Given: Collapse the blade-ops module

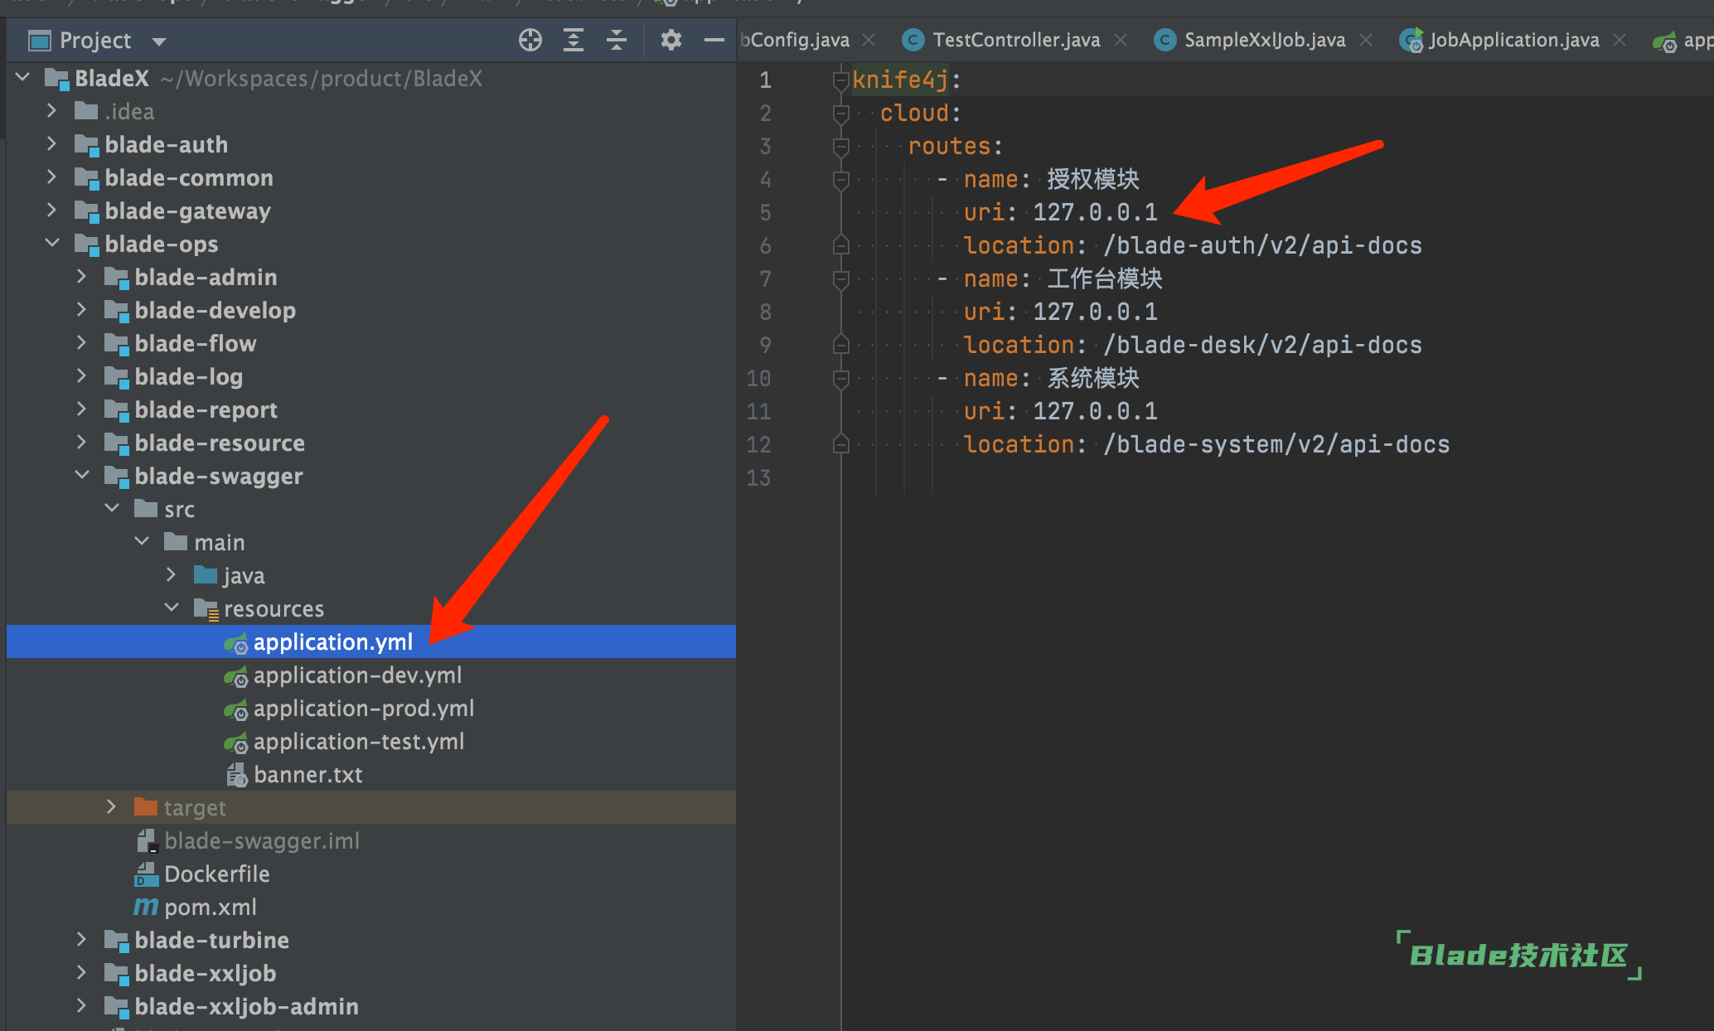Looking at the screenshot, I should tap(52, 244).
